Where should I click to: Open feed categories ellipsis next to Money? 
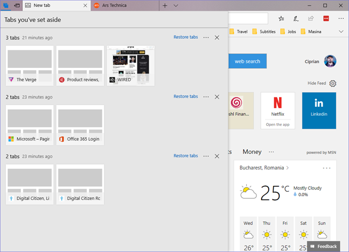[271, 152]
